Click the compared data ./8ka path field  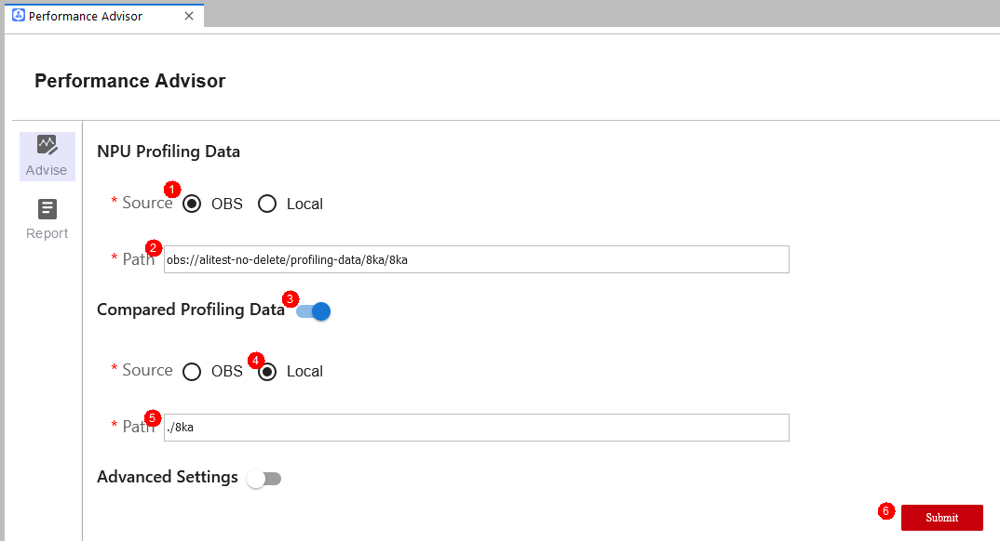477,428
